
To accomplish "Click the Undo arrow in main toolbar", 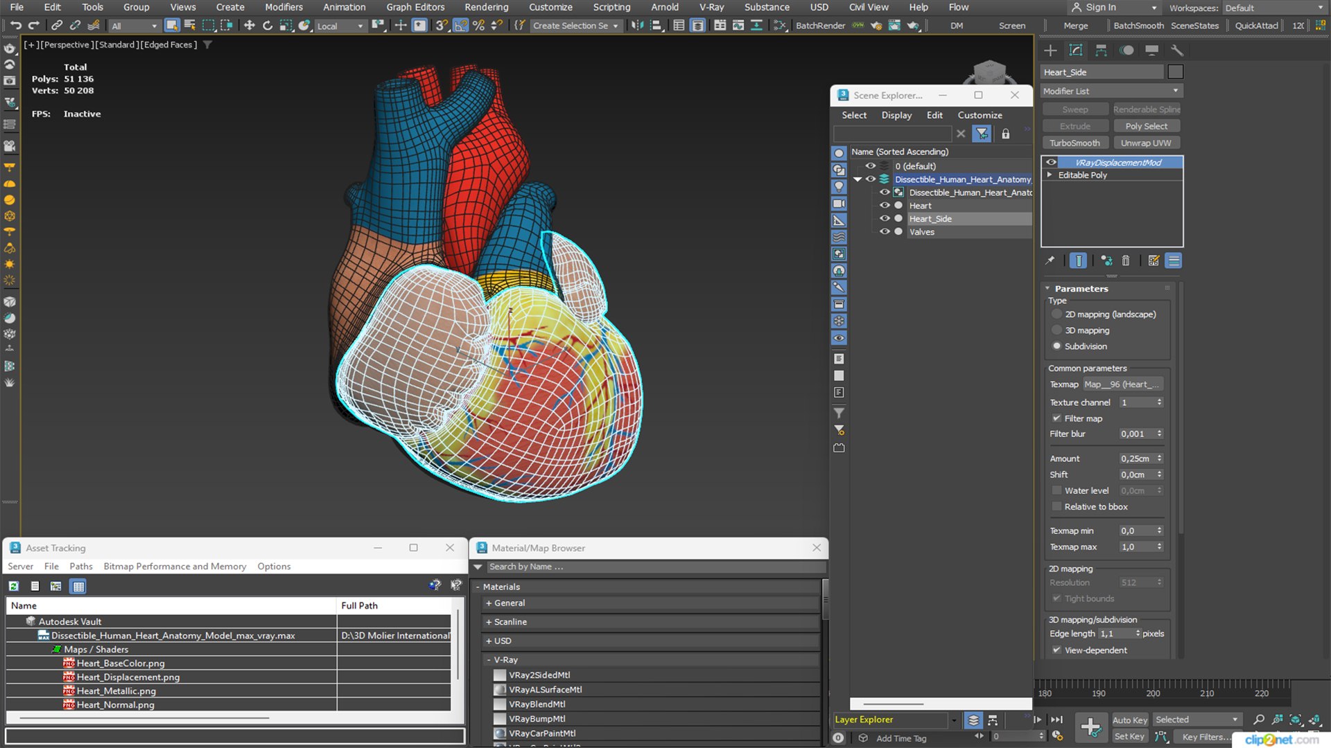I will [15, 26].
